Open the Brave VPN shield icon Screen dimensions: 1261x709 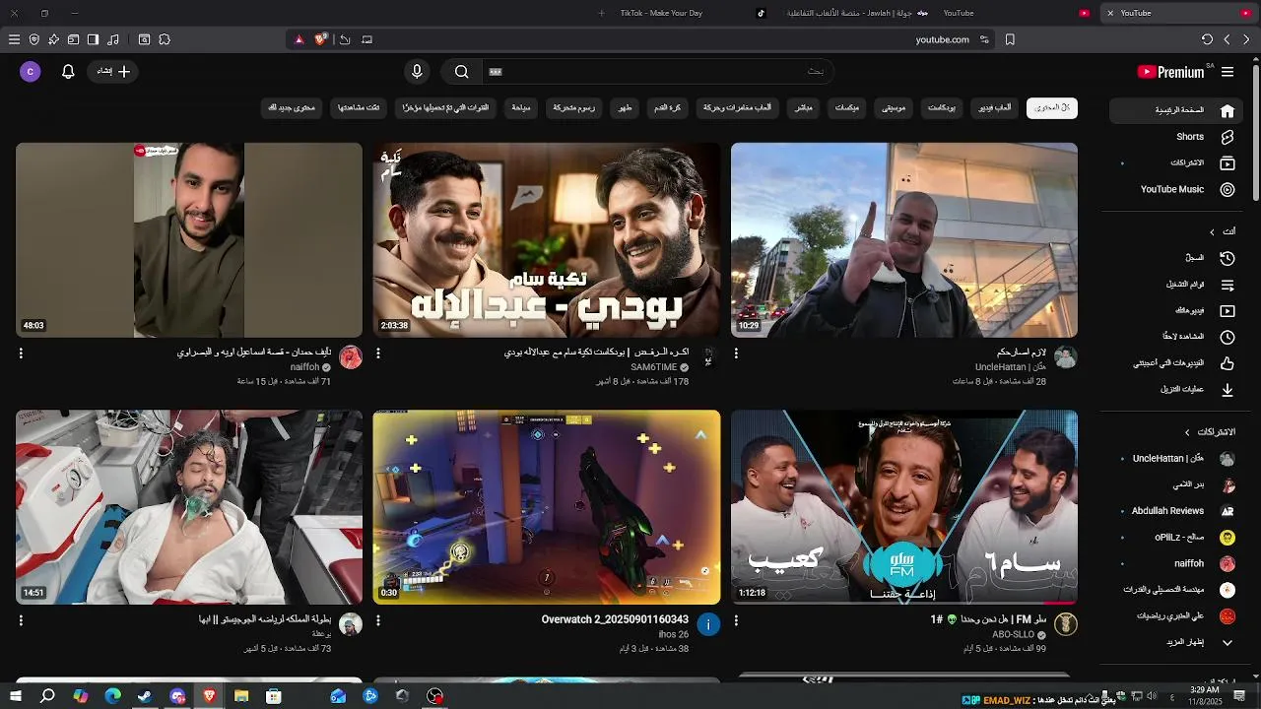click(x=34, y=39)
